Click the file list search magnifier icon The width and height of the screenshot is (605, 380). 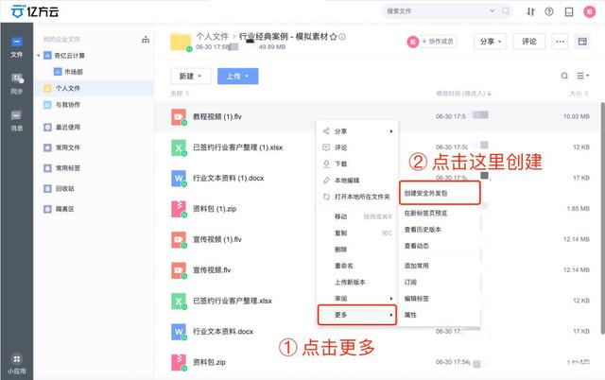click(x=564, y=76)
